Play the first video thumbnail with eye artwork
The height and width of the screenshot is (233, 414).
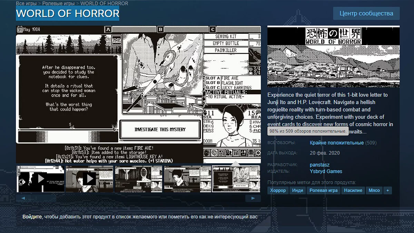40,179
